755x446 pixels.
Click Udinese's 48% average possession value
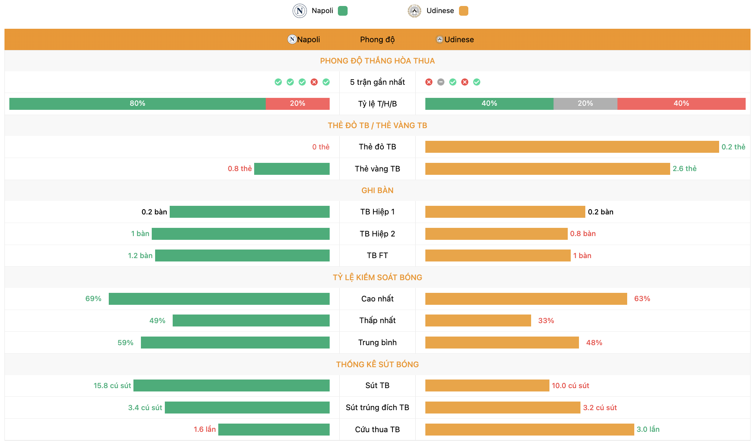pyautogui.click(x=594, y=343)
